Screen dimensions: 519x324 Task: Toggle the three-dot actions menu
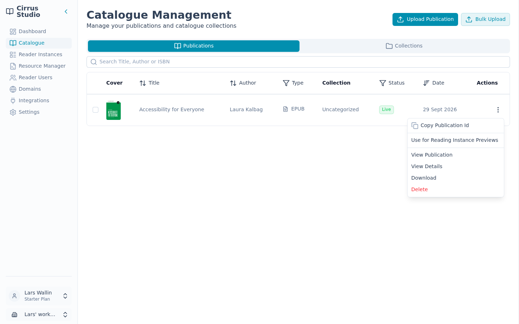tap(498, 110)
